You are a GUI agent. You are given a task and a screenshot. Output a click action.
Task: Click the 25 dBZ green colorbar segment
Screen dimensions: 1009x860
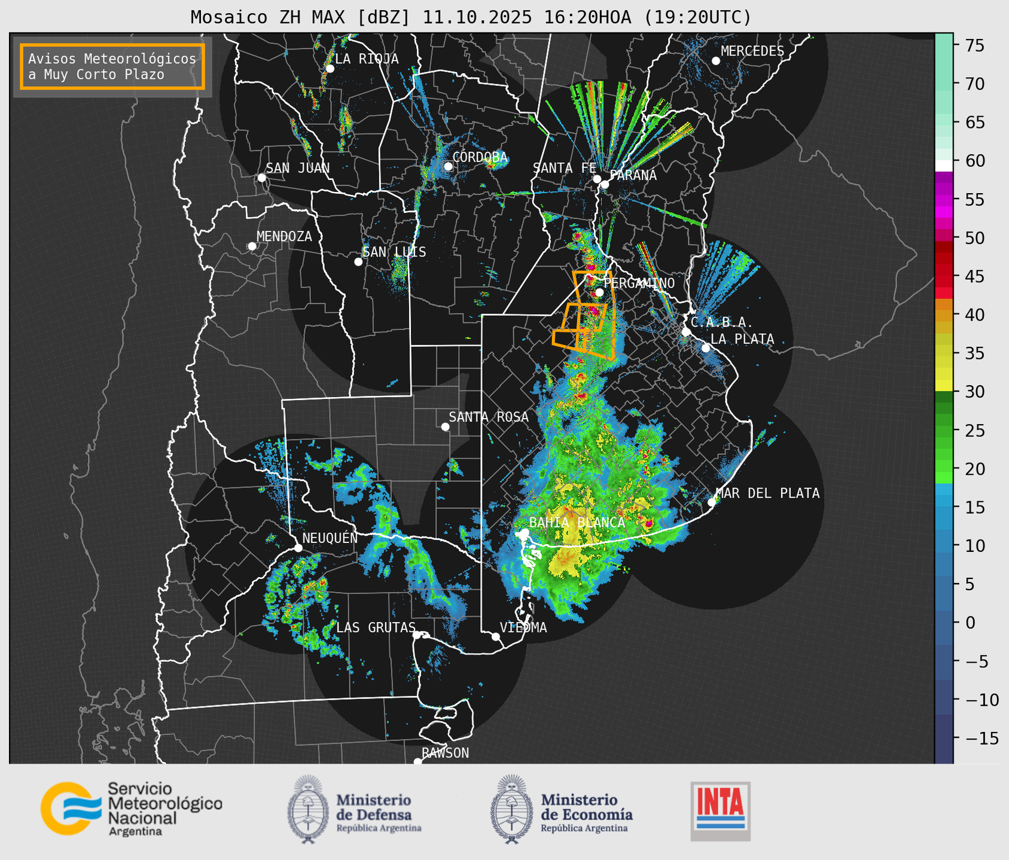point(944,431)
